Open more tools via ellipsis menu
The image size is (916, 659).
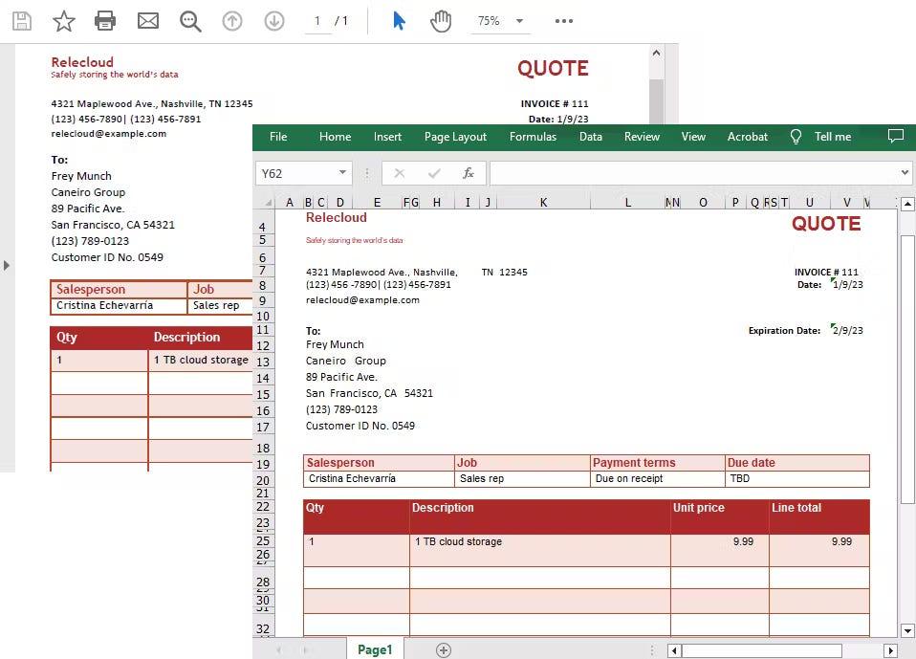tap(563, 20)
